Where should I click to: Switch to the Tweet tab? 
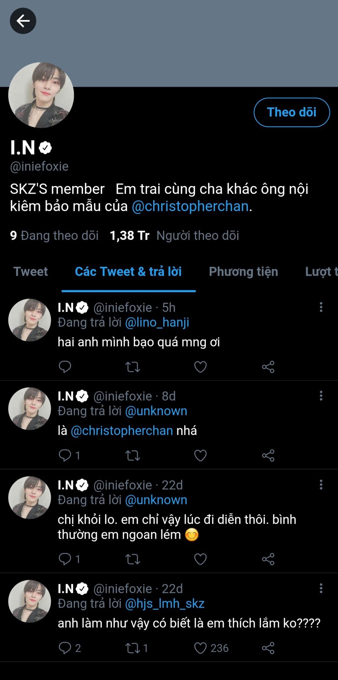pos(30,271)
